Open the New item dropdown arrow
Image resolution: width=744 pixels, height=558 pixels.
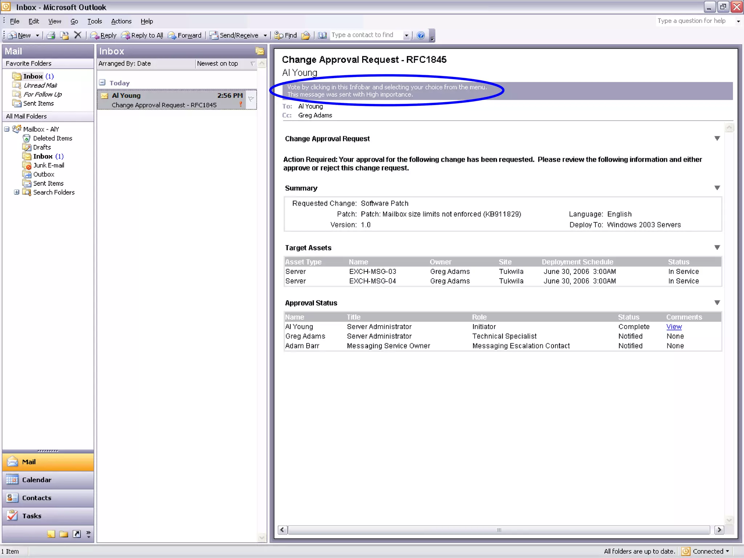tap(37, 35)
